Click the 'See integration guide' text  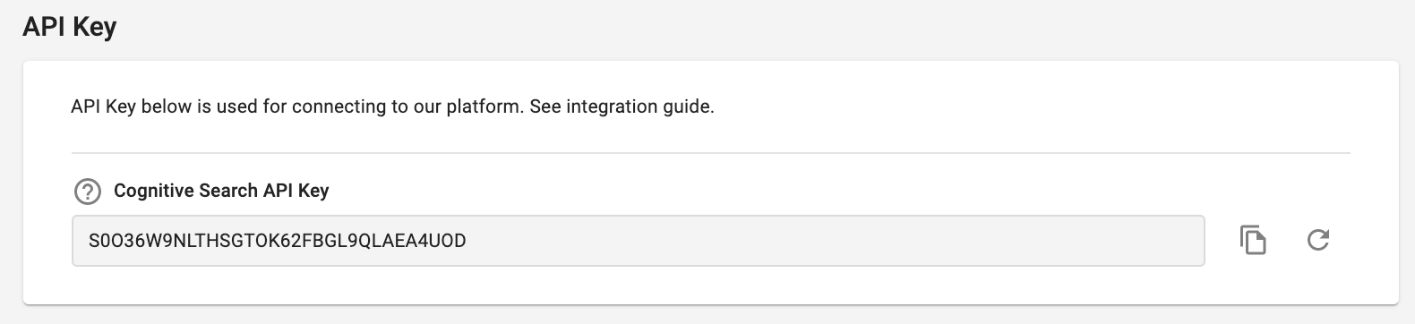point(622,107)
